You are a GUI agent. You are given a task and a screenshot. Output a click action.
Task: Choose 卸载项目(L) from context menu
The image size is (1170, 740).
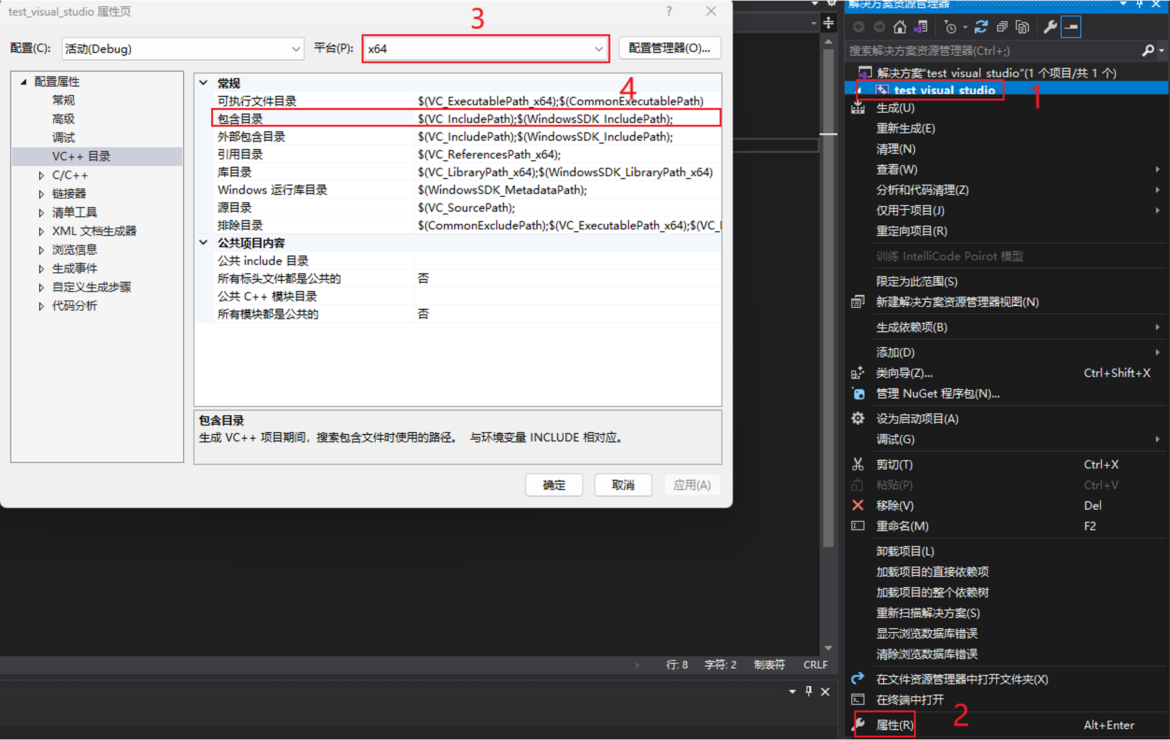point(905,551)
